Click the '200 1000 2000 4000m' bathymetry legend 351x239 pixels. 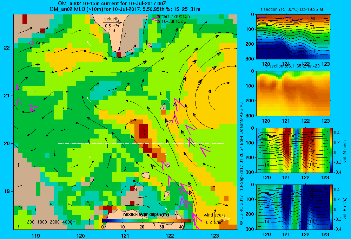tap(51, 222)
